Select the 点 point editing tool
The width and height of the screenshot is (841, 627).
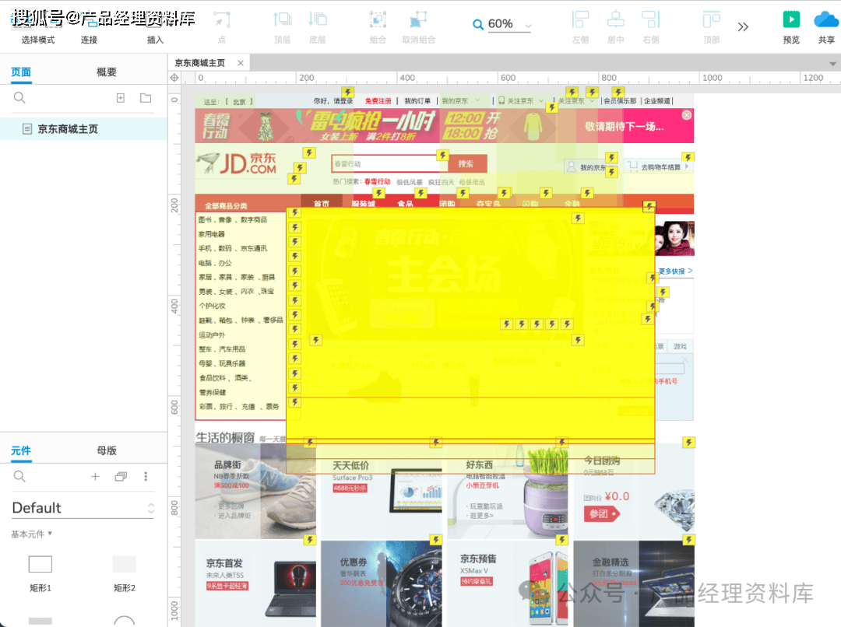(222, 28)
